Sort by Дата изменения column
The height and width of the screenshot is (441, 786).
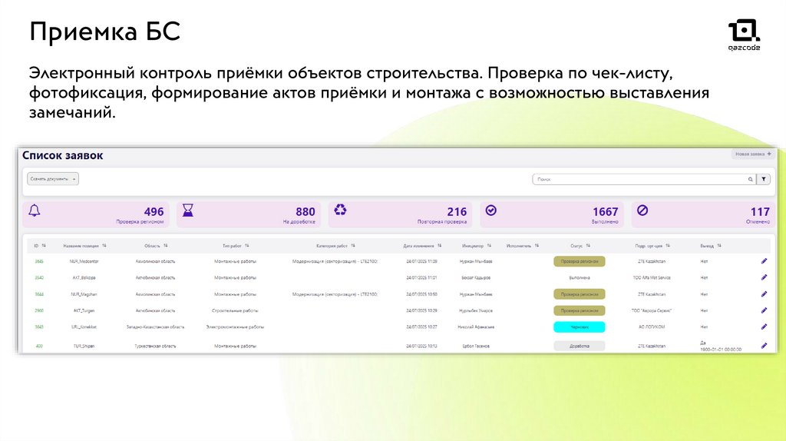pos(439,246)
